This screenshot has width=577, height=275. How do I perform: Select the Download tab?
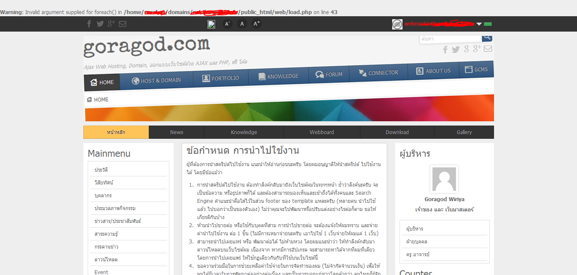coord(397,132)
